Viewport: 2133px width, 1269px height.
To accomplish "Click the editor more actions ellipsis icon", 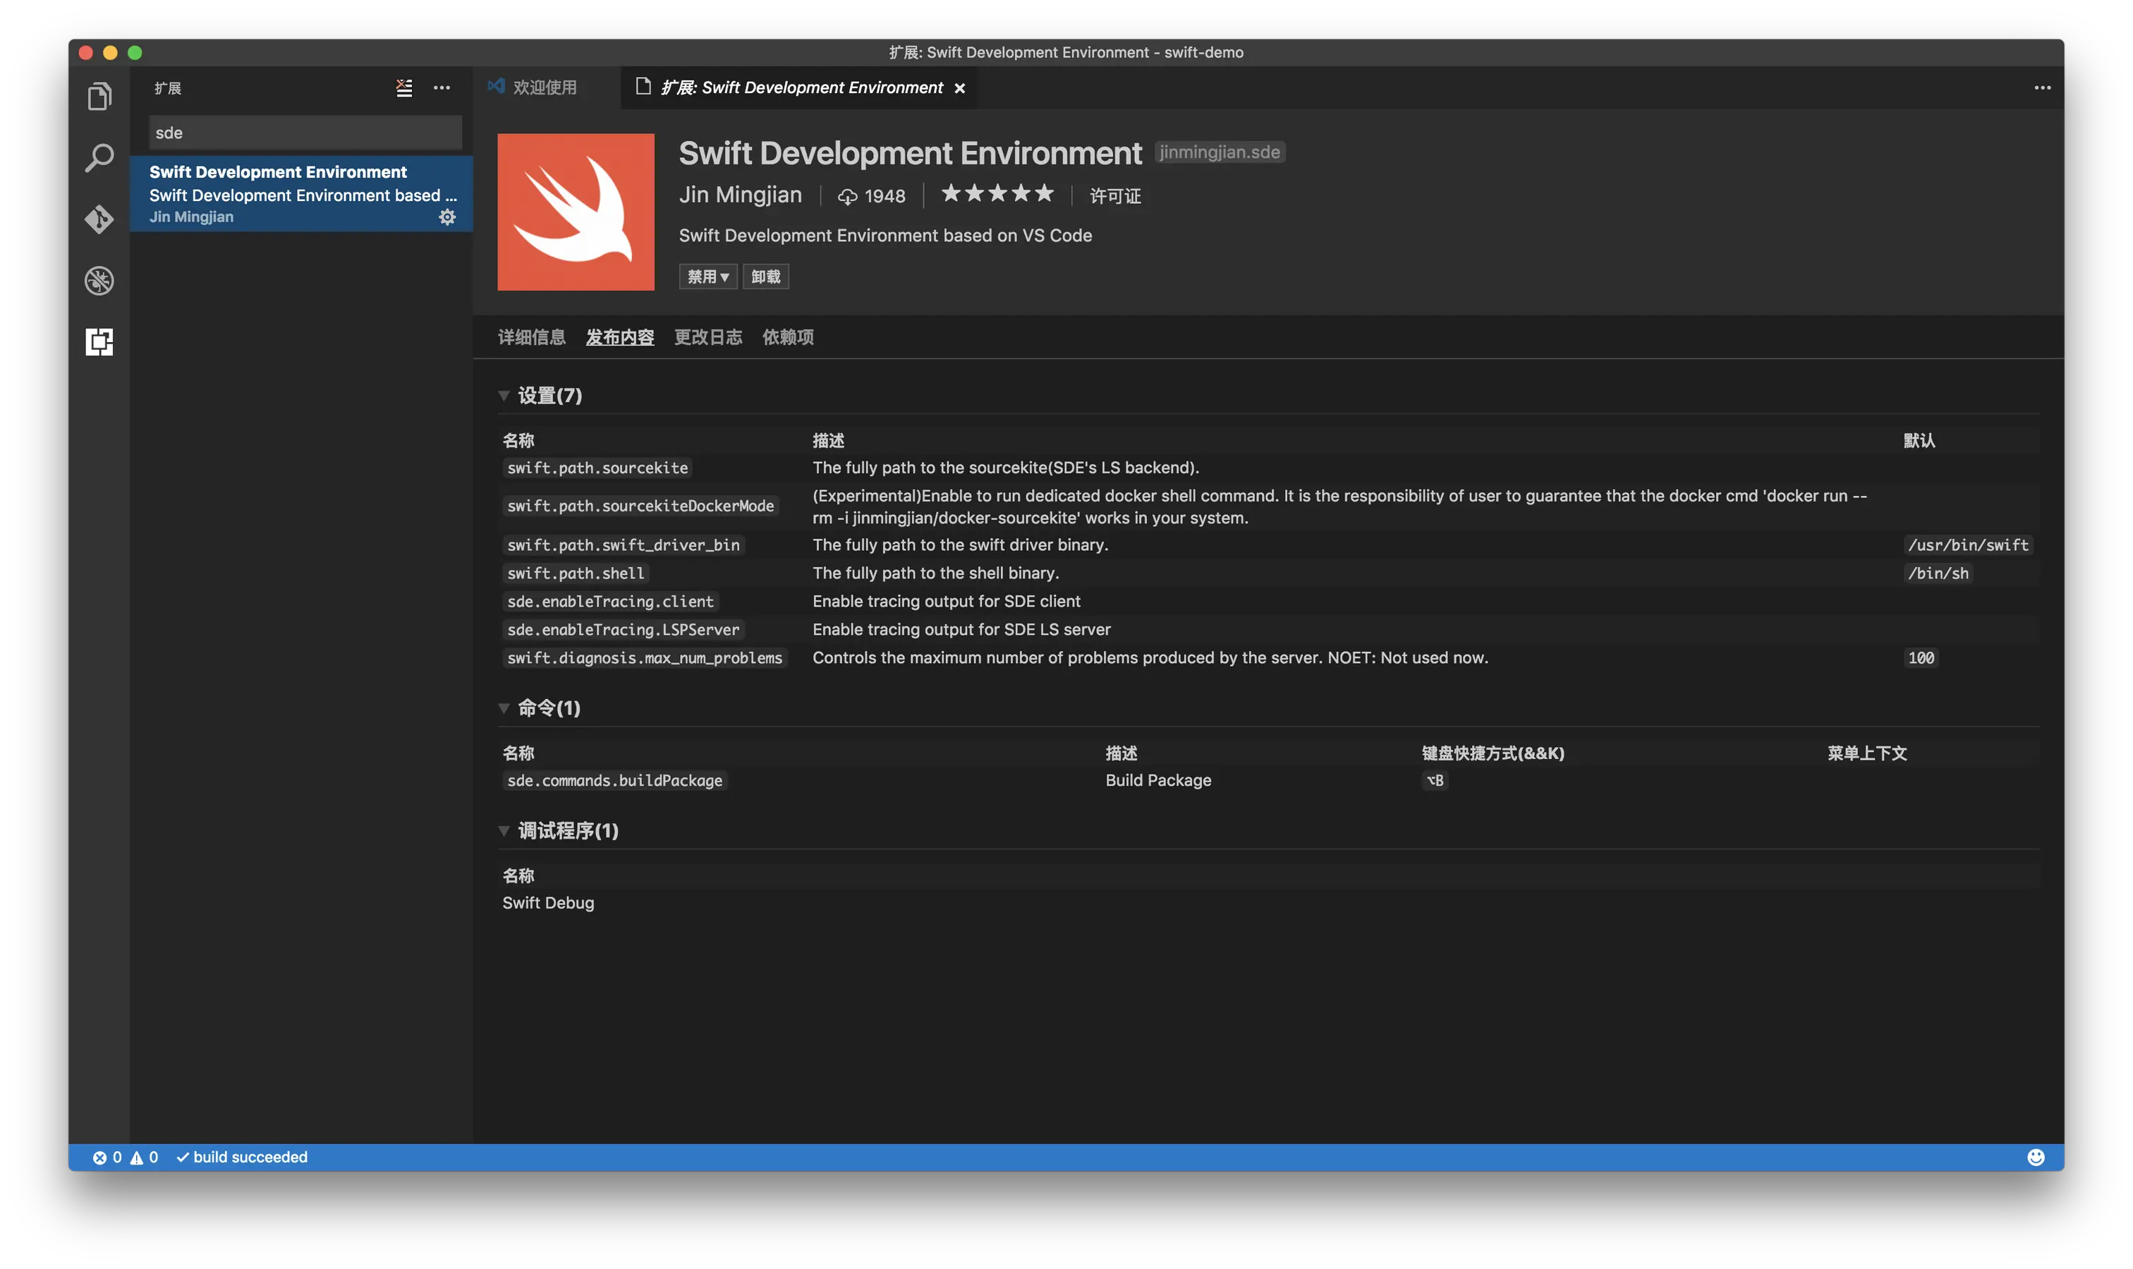I will (x=2043, y=87).
